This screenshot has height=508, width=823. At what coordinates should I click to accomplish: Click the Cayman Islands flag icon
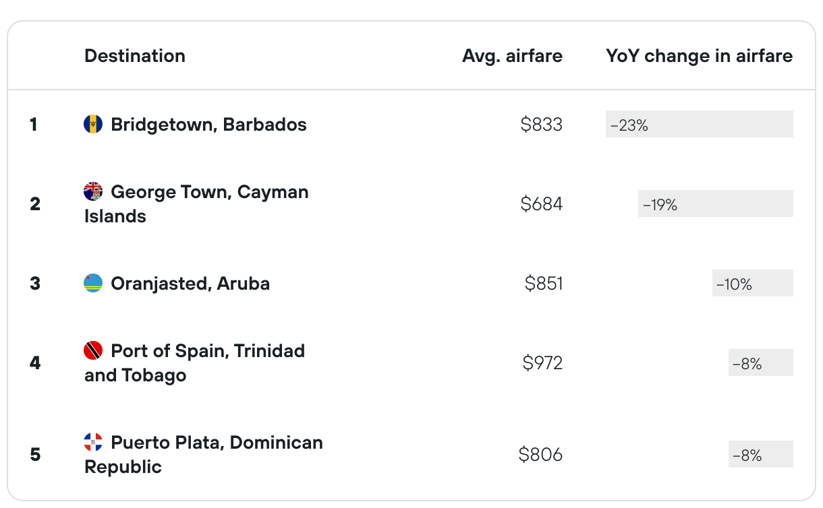click(x=93, y=191)
